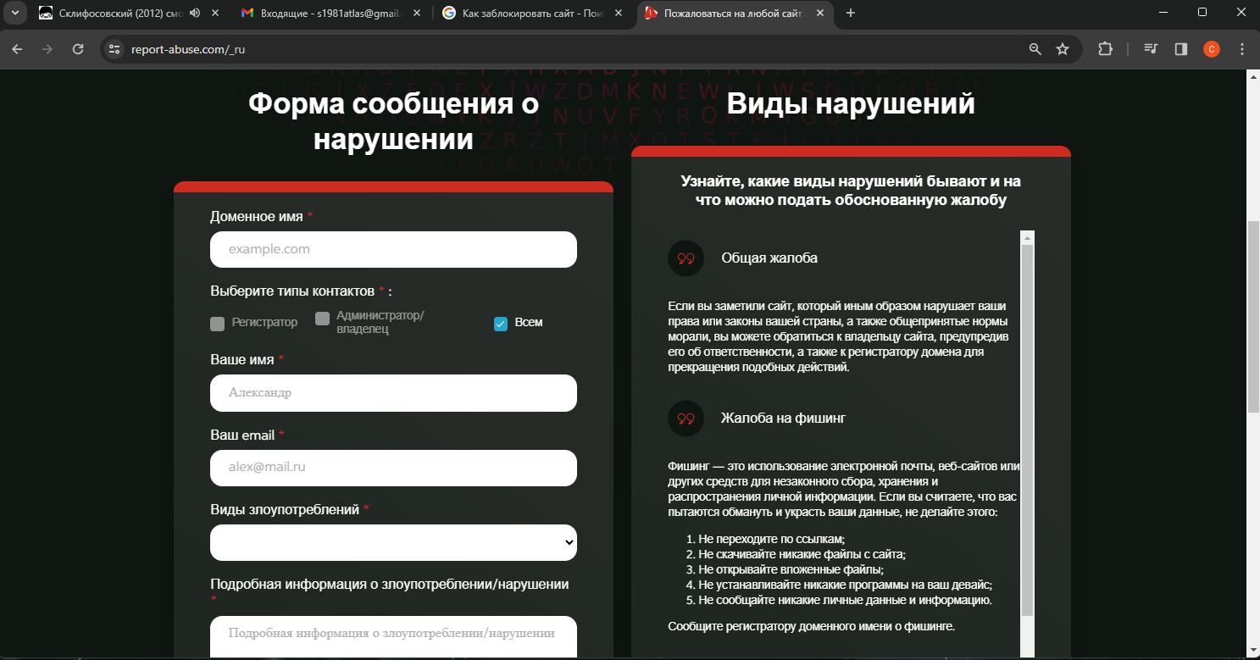Go back to the previous page

18,49
